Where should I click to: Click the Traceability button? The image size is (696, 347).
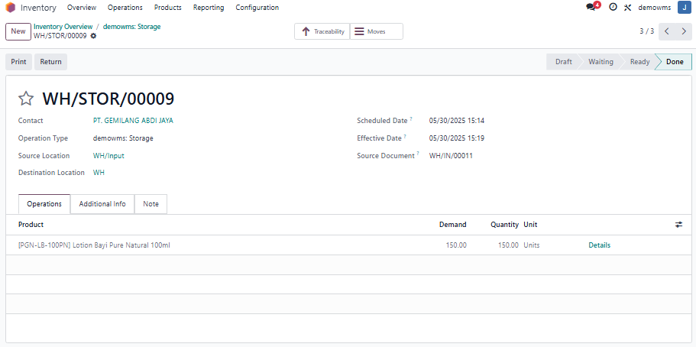(322, 31)
